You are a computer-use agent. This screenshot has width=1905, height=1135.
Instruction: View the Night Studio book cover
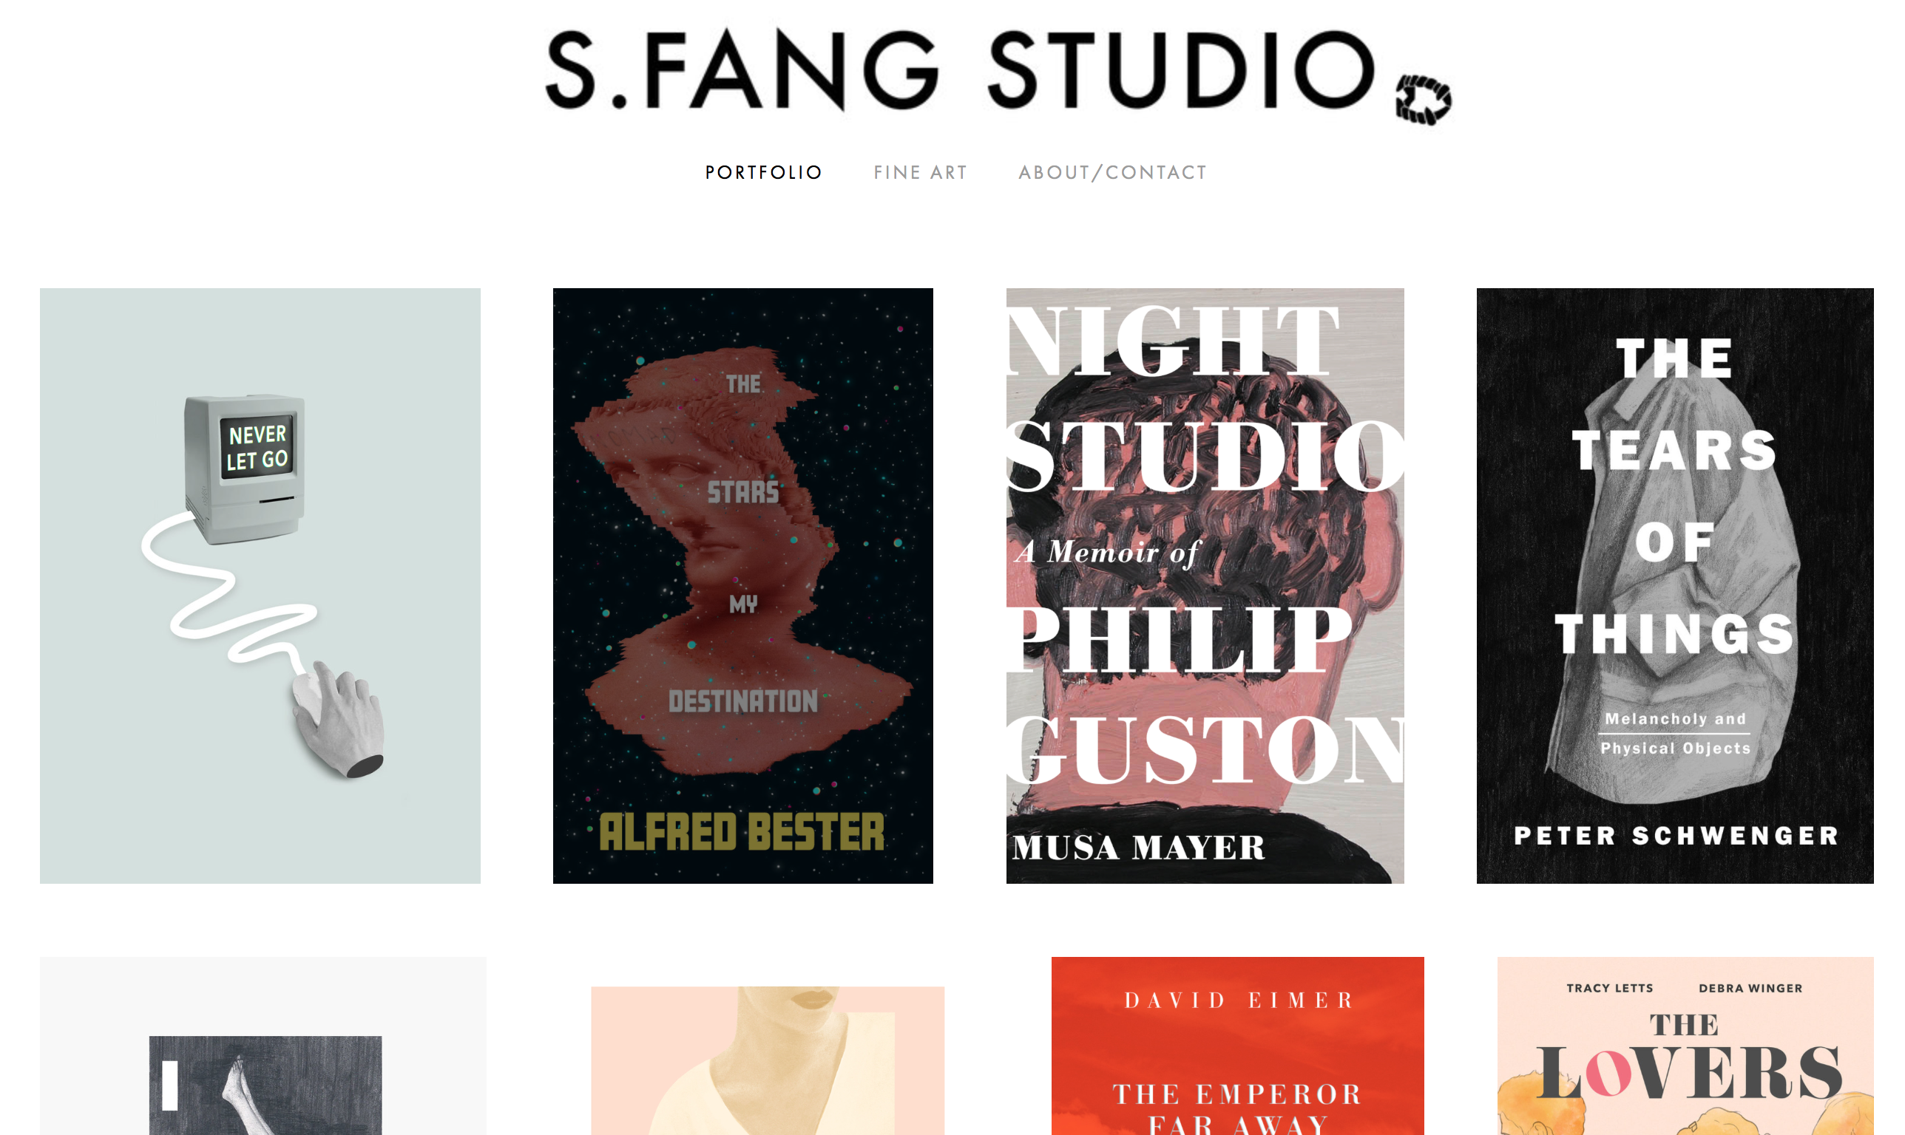(1205, 586)
